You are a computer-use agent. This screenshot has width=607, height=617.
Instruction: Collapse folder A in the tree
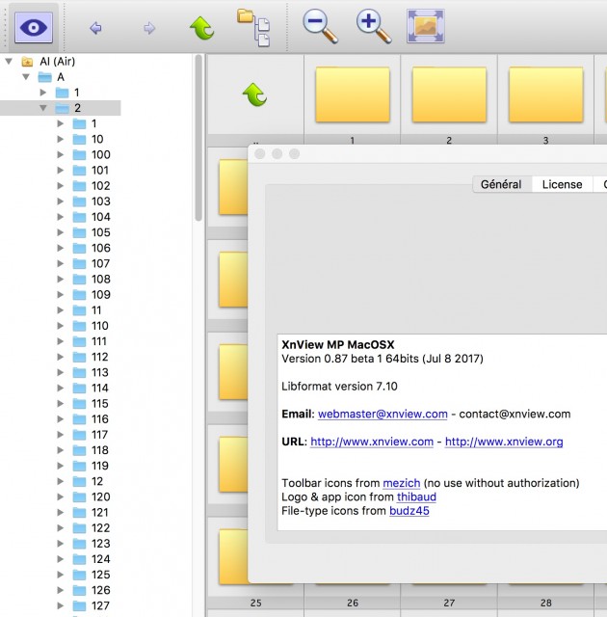(x=26, y=77)
